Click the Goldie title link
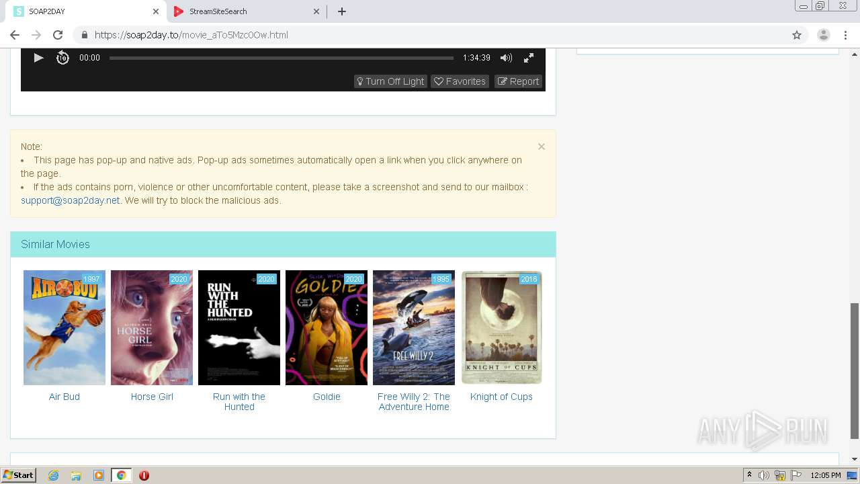The height and width of the screenshot is (484, 860). (327, 397)
